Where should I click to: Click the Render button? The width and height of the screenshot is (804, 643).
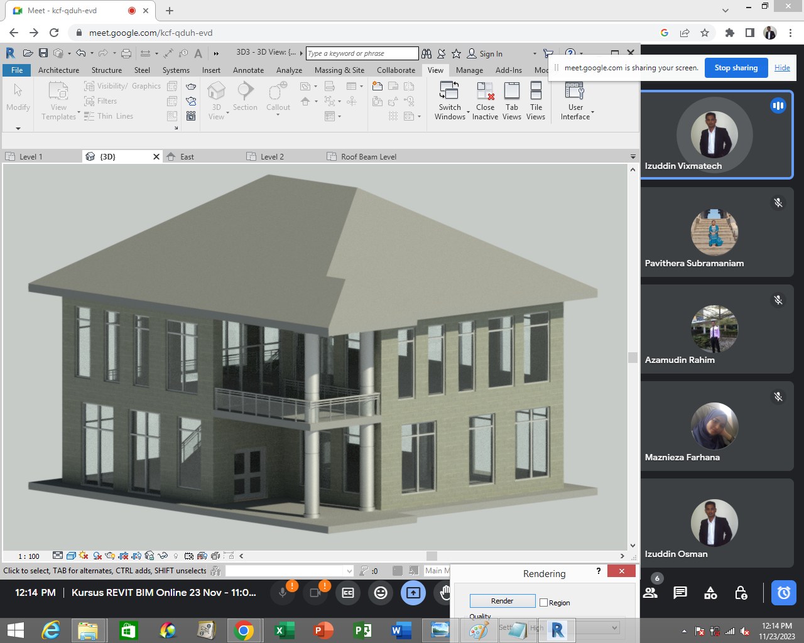tap(503, 601)
